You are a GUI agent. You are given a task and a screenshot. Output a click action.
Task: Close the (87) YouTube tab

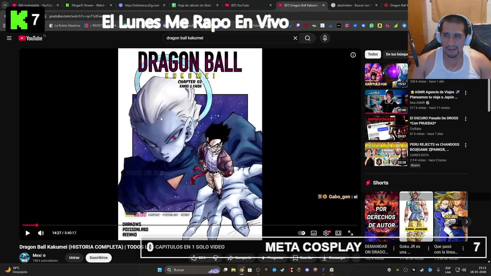pos(270,5)
